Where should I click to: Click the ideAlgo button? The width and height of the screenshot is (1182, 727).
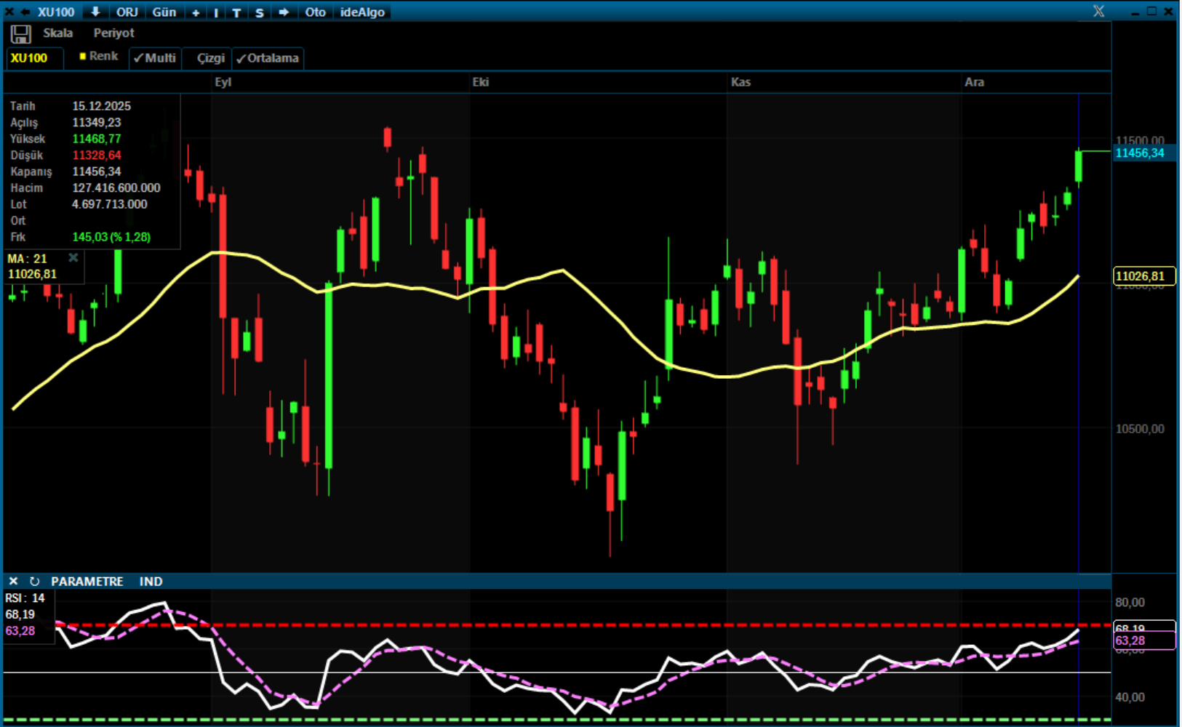point(362,12)
